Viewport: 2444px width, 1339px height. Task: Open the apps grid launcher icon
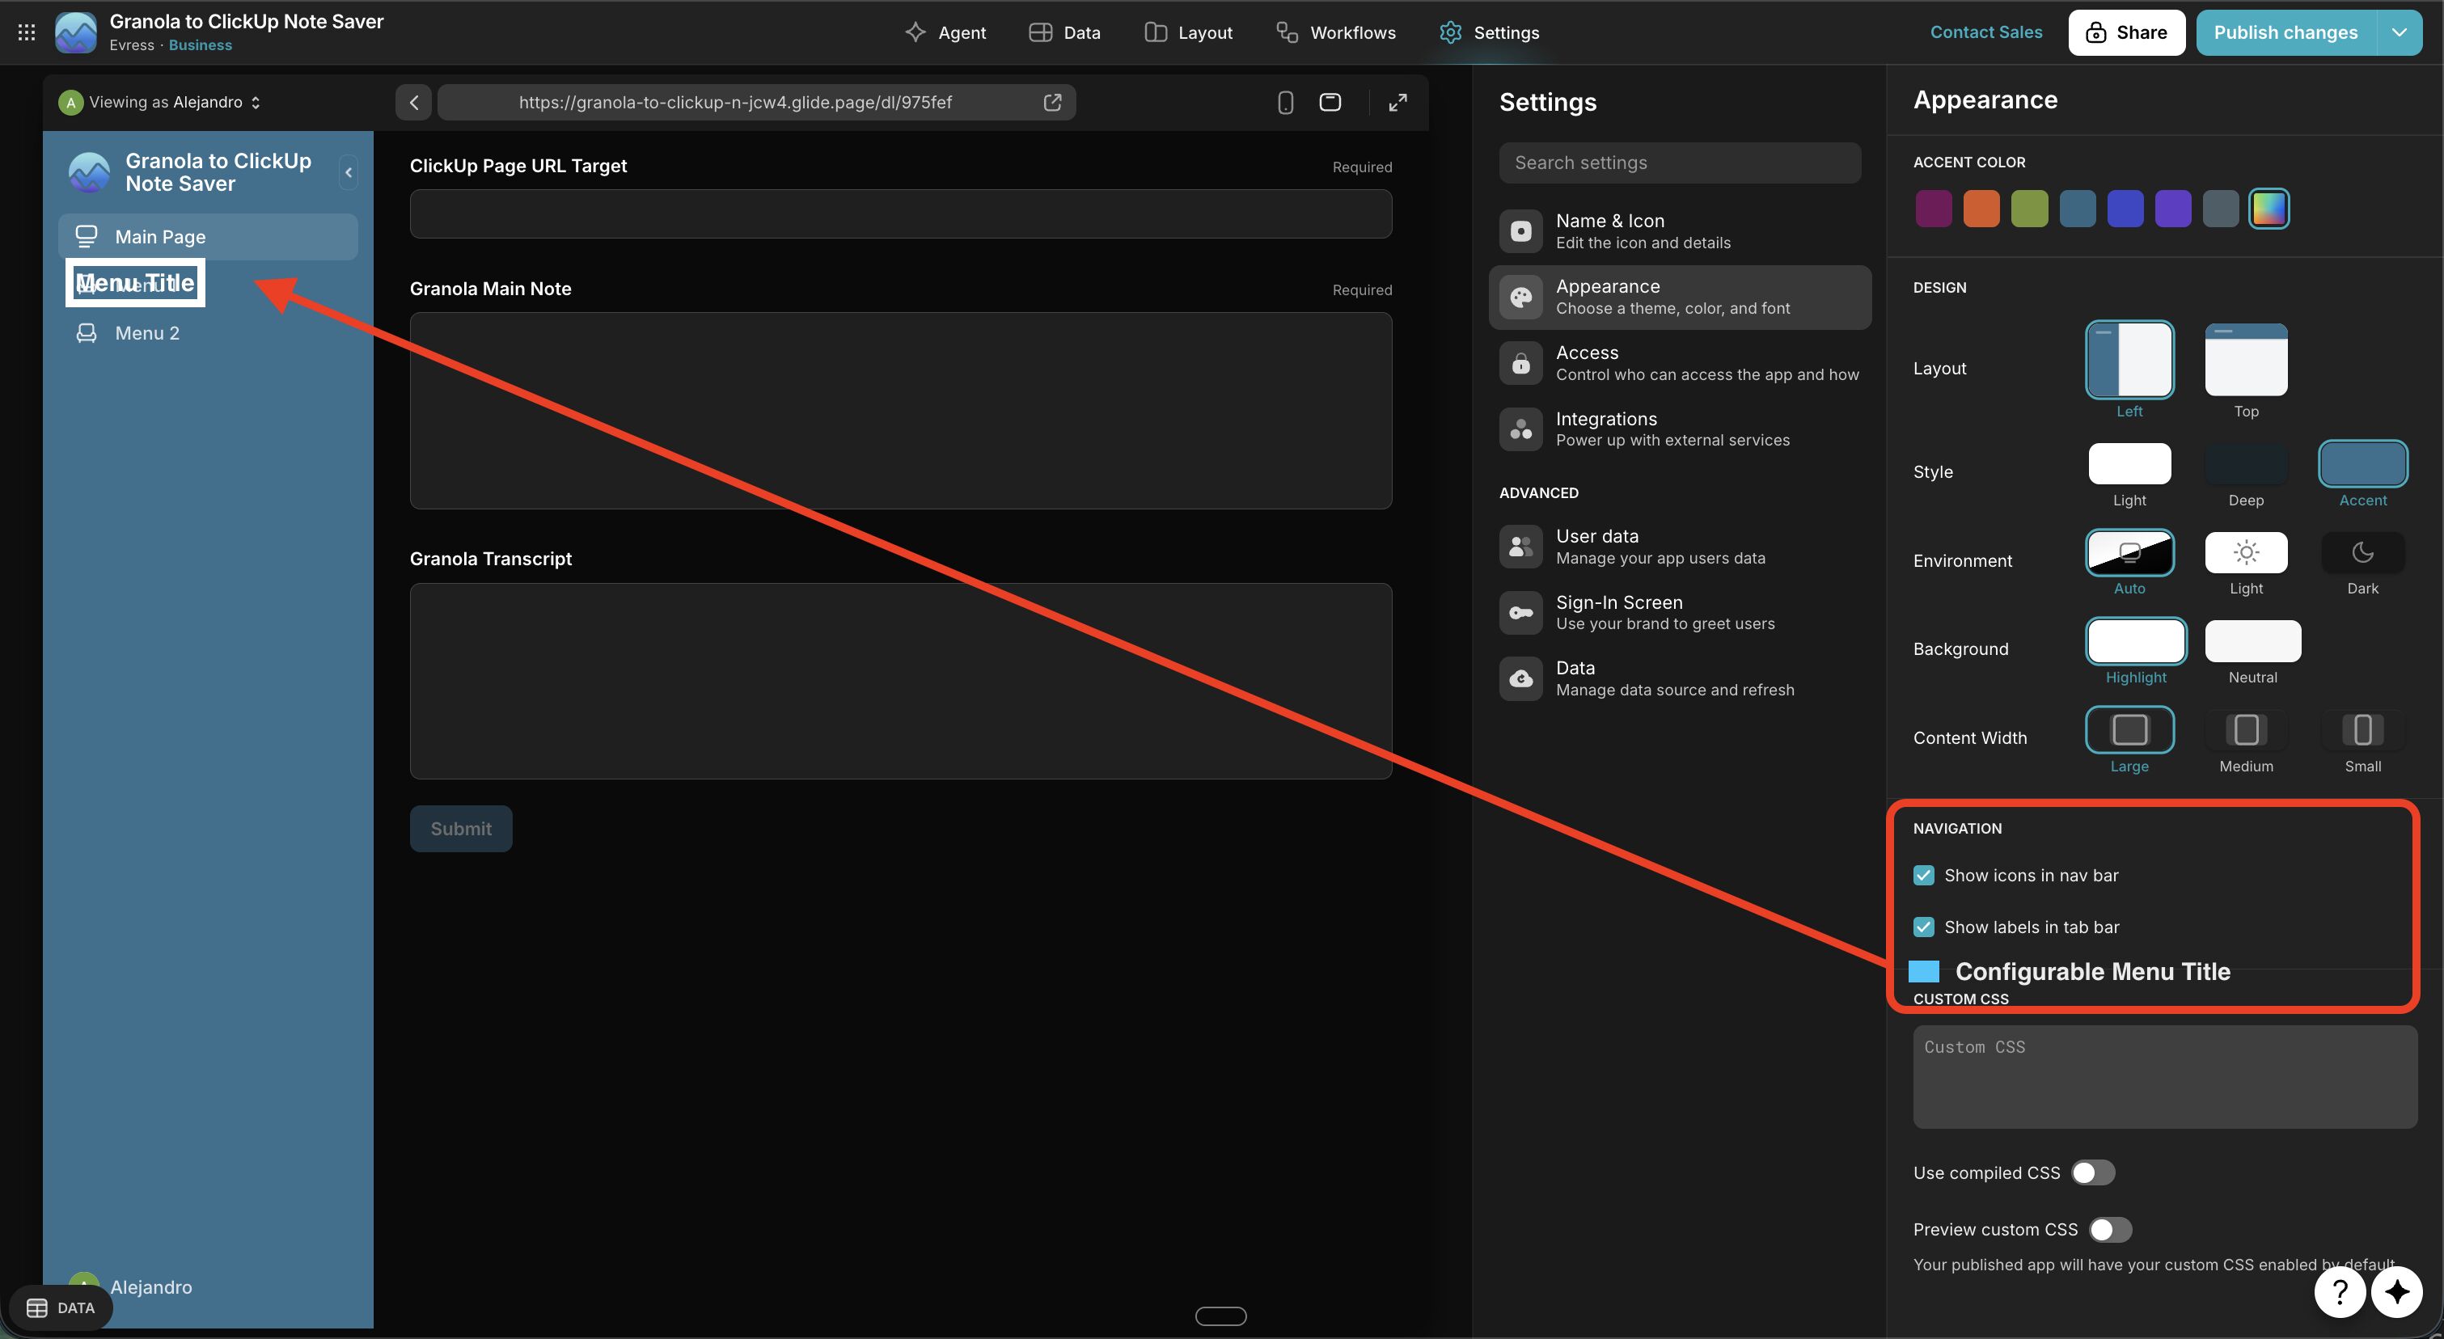pyautogui.click(x=27, y=32)
